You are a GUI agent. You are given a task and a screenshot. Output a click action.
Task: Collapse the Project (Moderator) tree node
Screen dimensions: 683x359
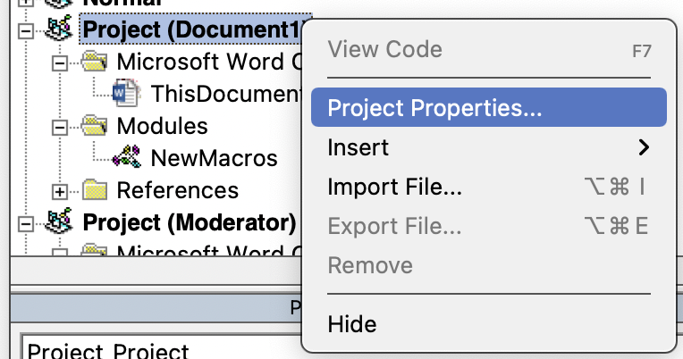coord(26,224)
